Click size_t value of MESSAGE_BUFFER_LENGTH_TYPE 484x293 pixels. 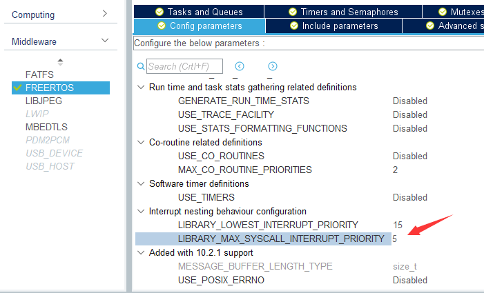(405, 267)
